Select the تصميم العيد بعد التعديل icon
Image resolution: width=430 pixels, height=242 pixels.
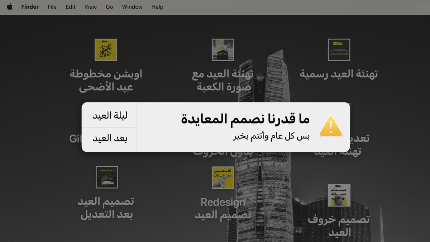[x=107, y=177]
